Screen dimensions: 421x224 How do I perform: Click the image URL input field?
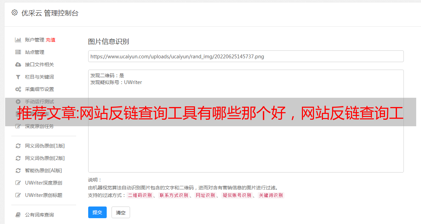246,56
